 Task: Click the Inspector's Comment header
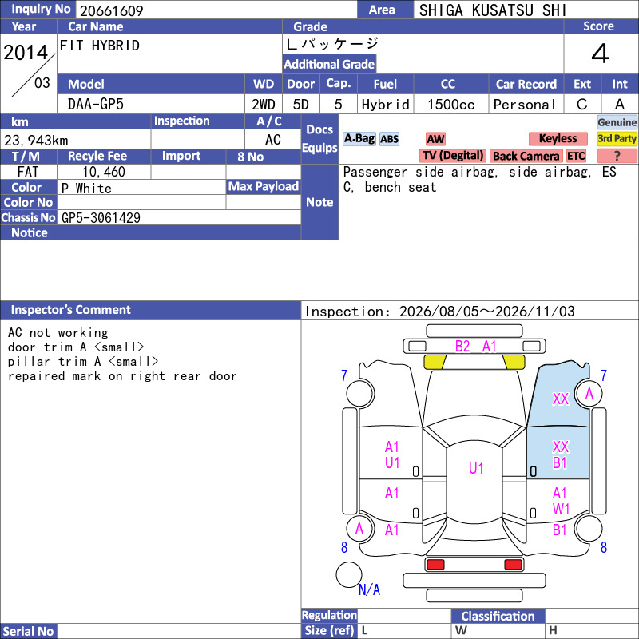[x=70, y=310]
